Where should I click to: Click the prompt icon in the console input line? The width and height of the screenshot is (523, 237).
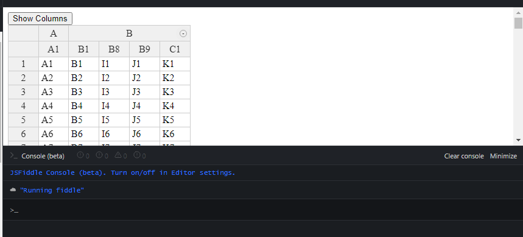click(x=13, y=210)
